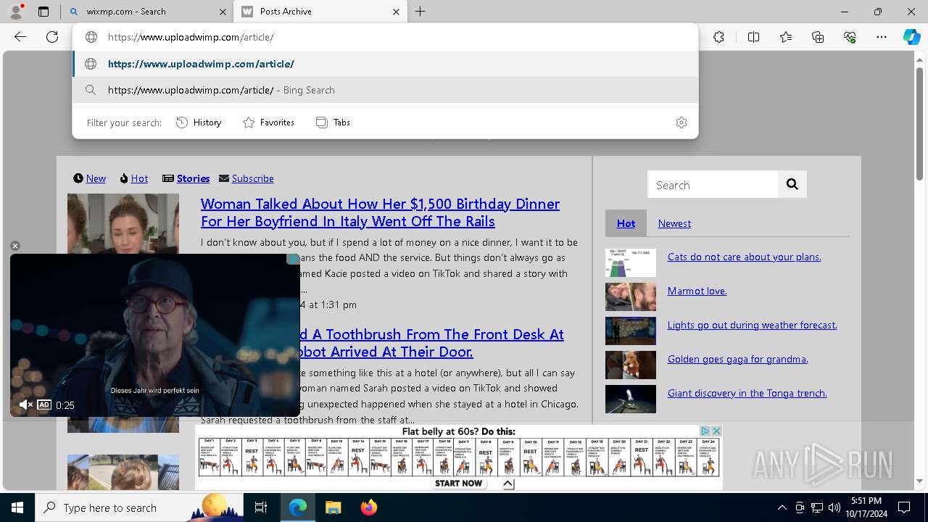Viewport: 928px width, 522px height.
Task: Click the taskbar Type here to search box
Action: 139,507
